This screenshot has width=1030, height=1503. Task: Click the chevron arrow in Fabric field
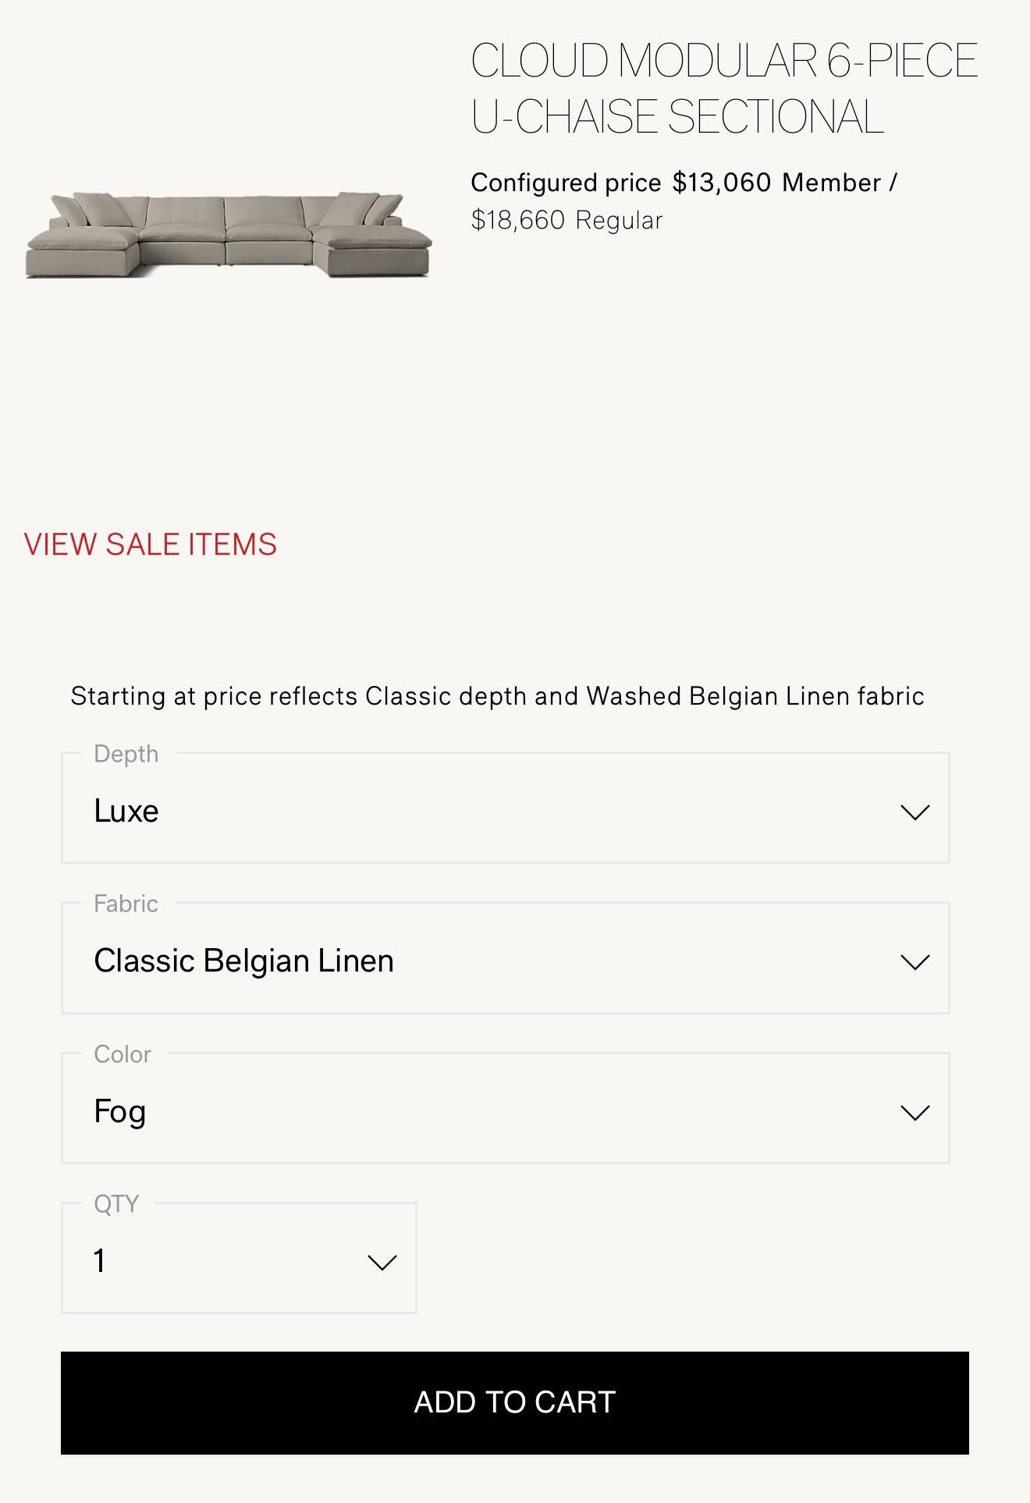tap(915, 962)
